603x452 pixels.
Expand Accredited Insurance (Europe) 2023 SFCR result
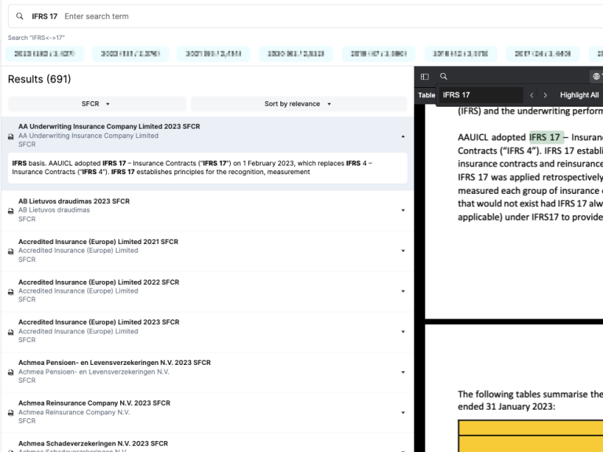[x=403, y=331]
